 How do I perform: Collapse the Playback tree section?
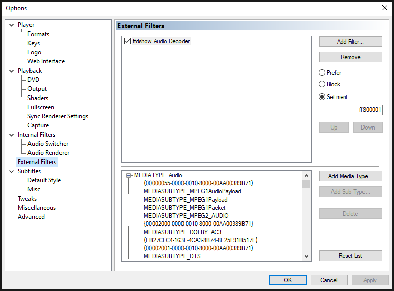pos(12,71)
